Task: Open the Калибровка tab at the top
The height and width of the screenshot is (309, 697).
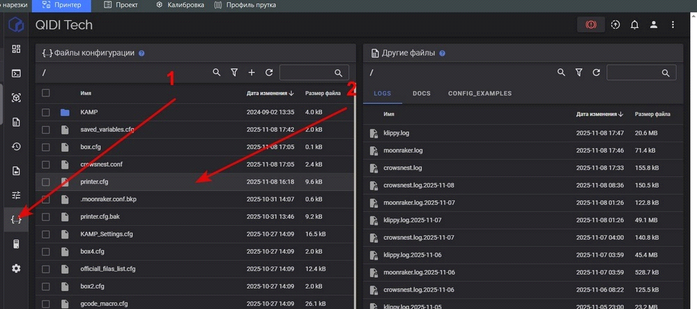Action: click(180, 6)
